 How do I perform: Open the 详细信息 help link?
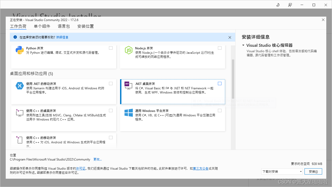pyautogui.click(x=62, y=37)
